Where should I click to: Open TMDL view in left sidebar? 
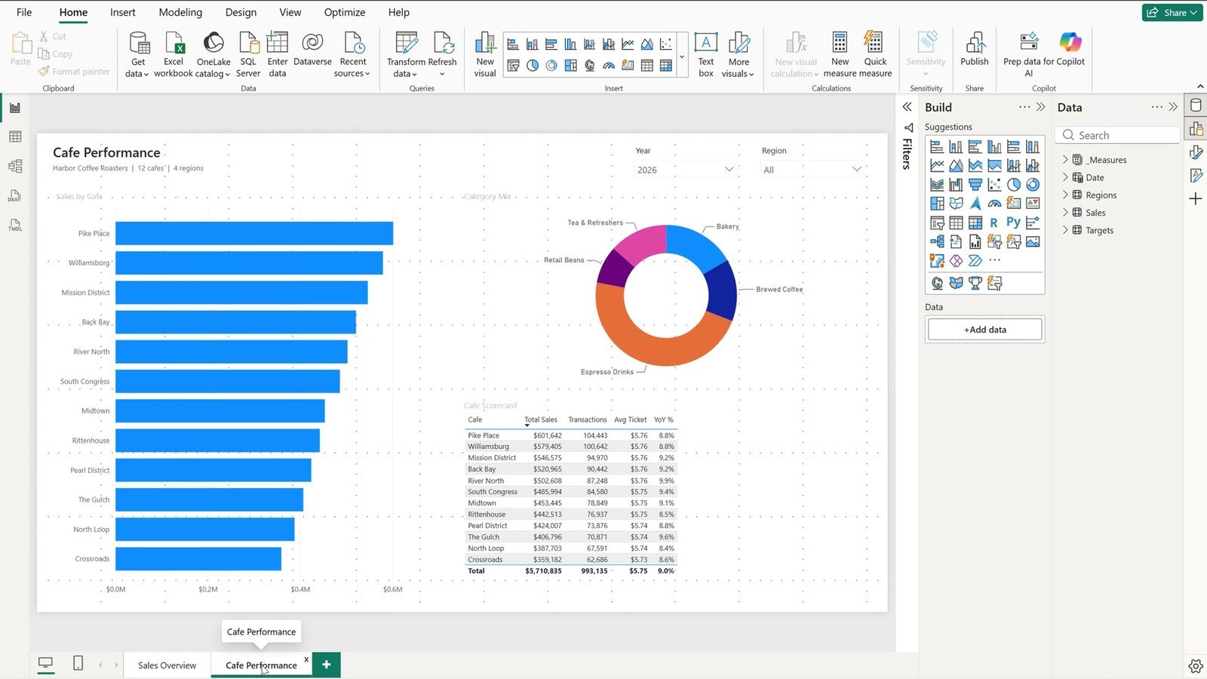pyautogui.click(x=15, y=225)
